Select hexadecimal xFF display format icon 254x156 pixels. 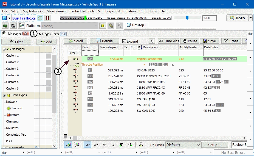click(88, 145)
